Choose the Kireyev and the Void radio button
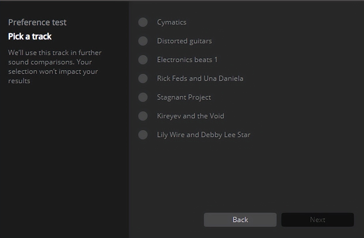Viewport: 364px width, 238px height. click(143, 116)
